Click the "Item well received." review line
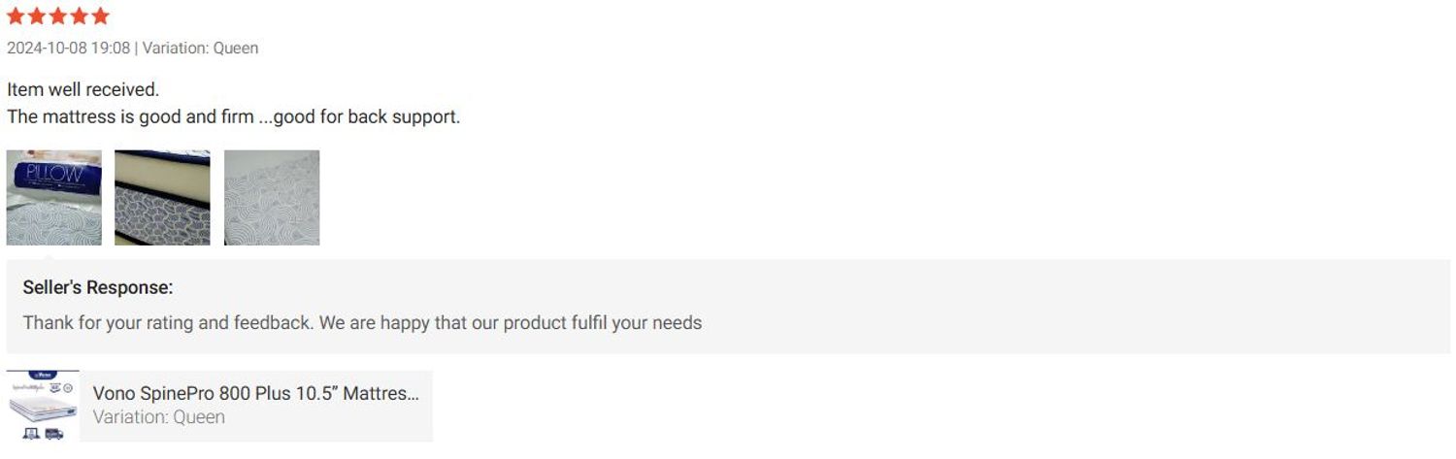 pos(83,89)
